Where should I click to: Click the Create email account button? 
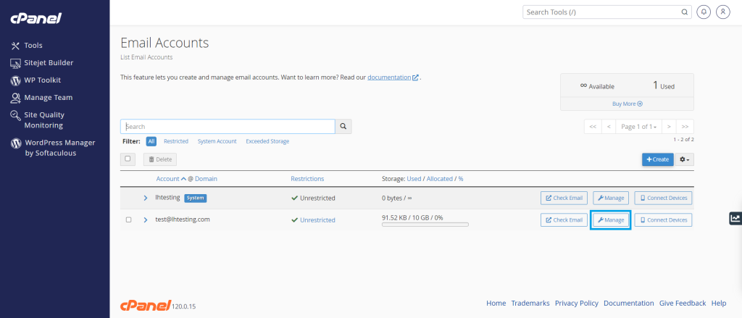(657, 159)
